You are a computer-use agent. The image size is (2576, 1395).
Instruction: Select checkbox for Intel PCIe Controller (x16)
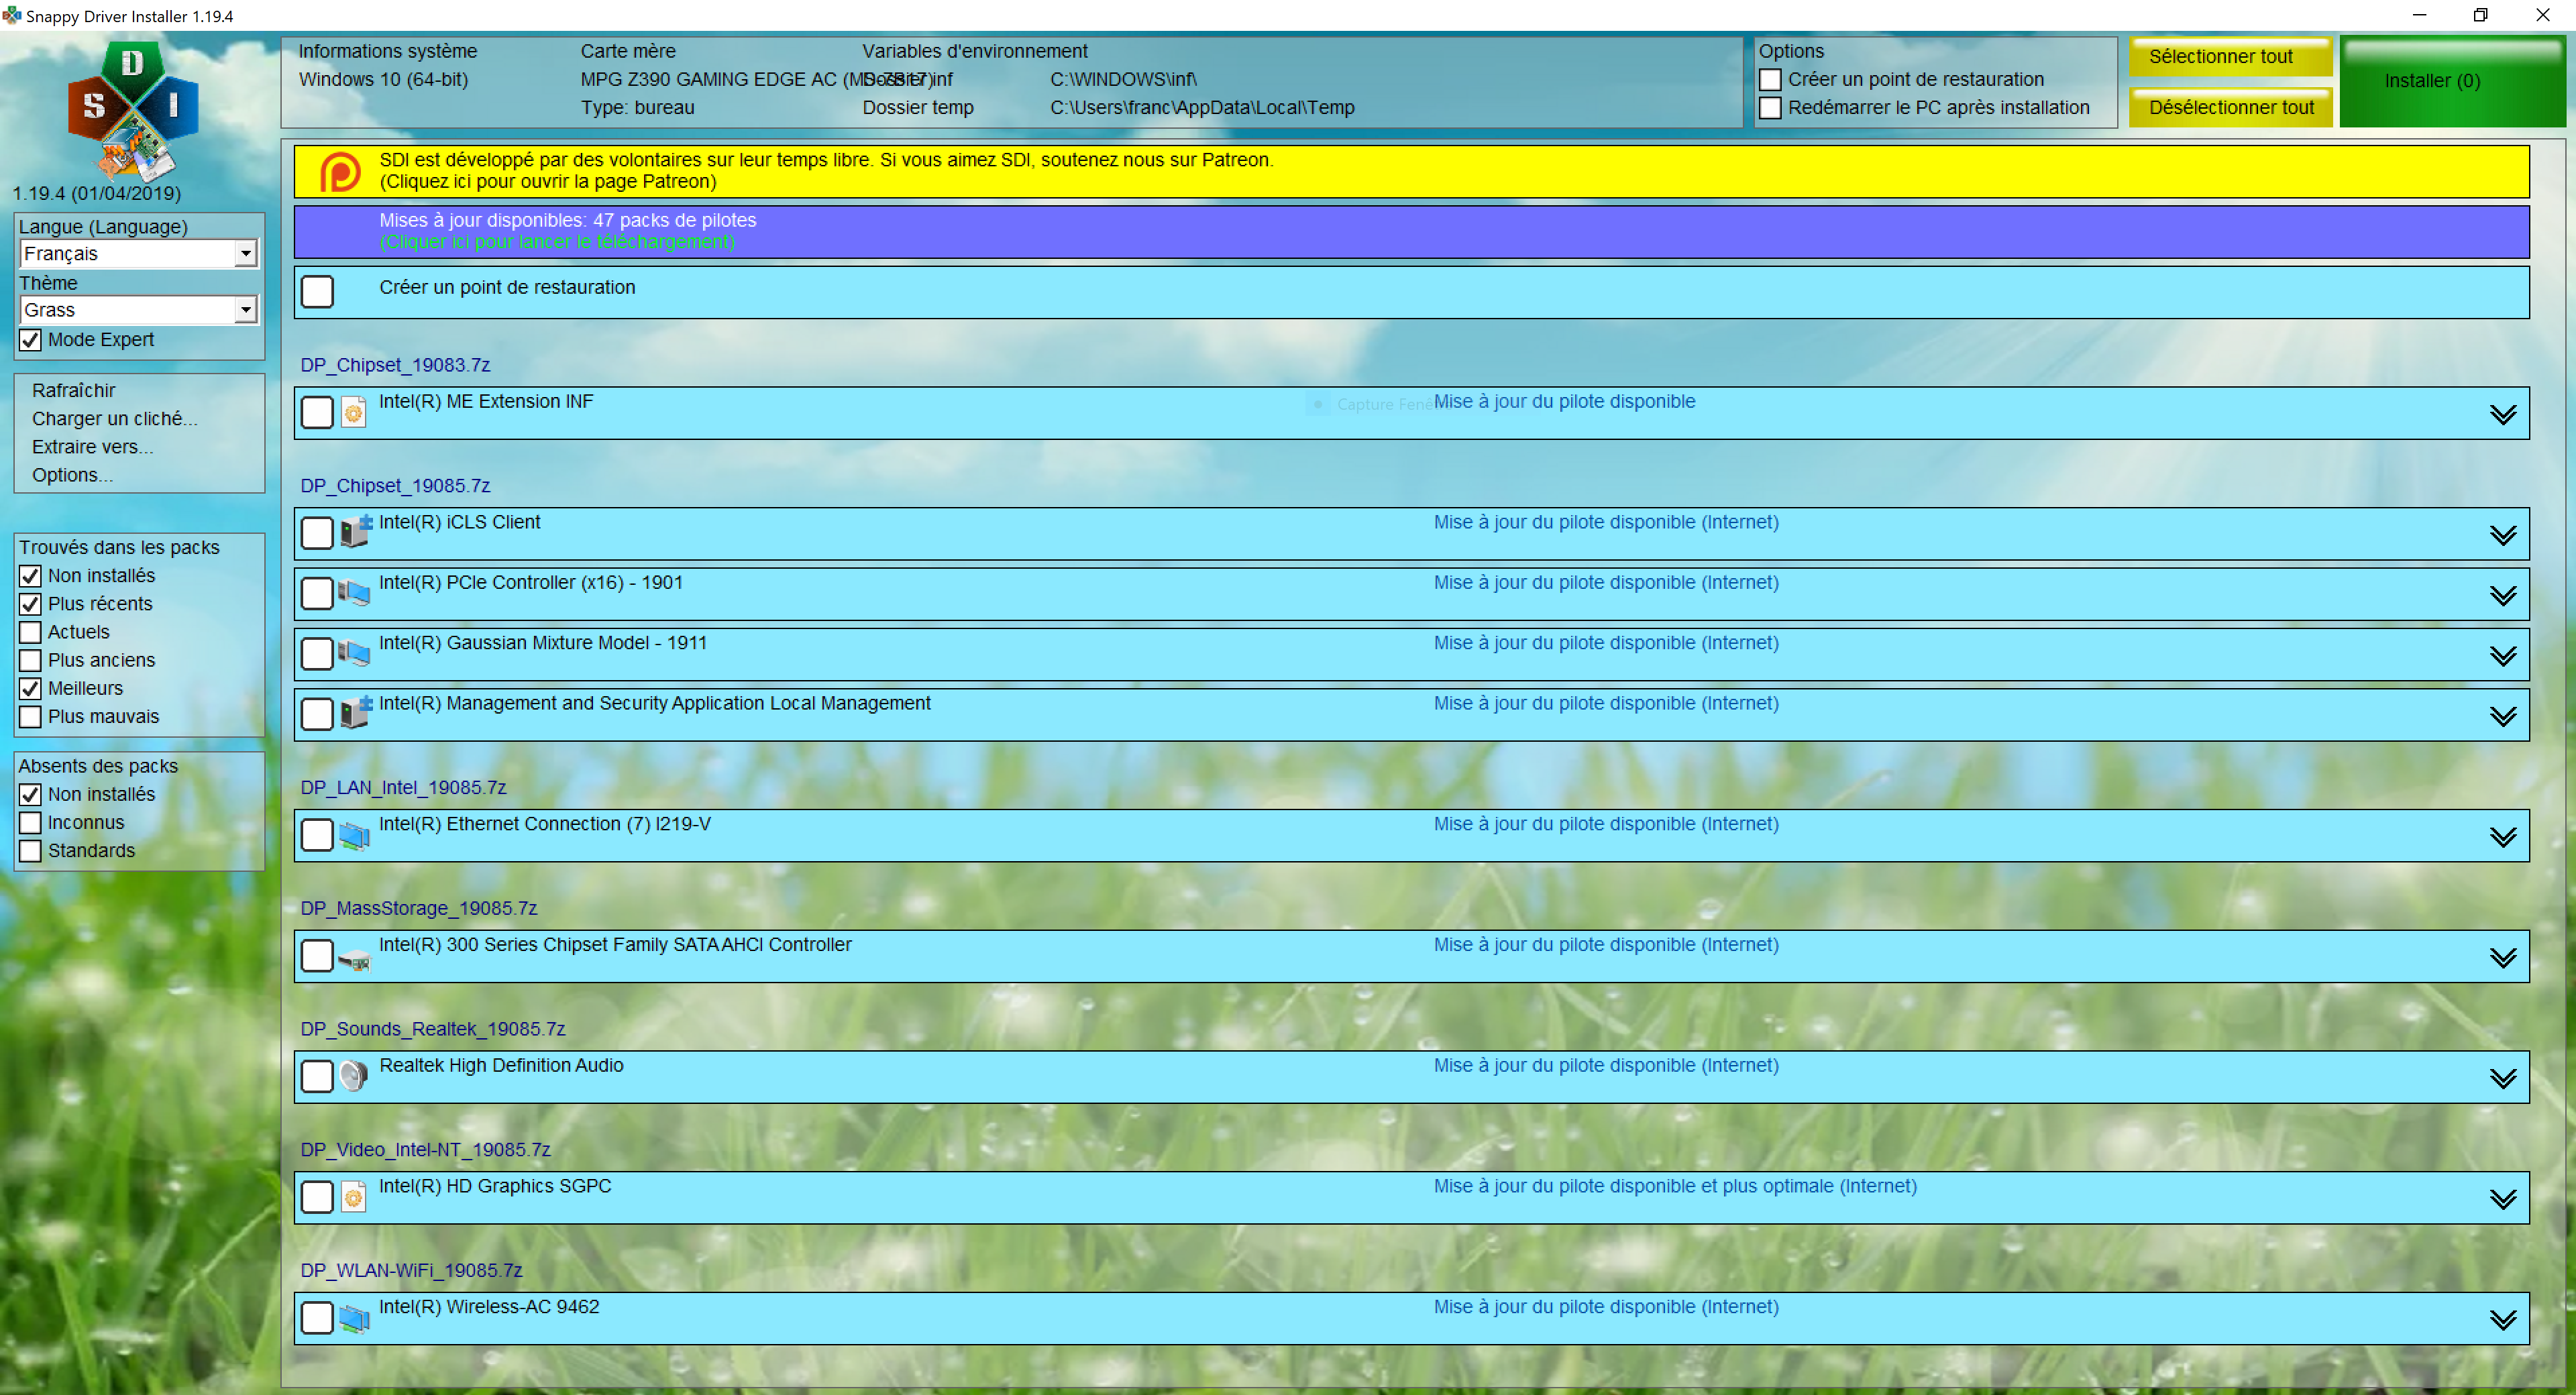pos(317,593)
